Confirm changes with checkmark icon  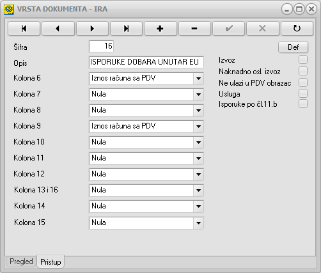pos(228,28)
